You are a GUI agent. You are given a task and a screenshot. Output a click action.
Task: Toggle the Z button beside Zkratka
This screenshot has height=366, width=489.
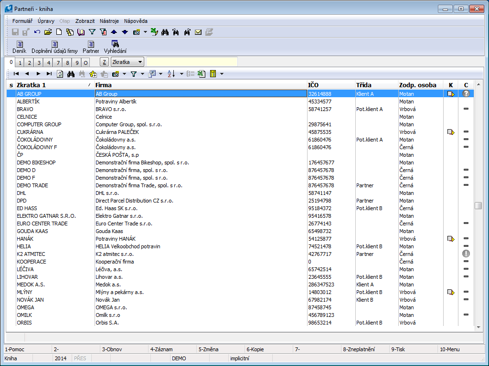pos(104,62)
